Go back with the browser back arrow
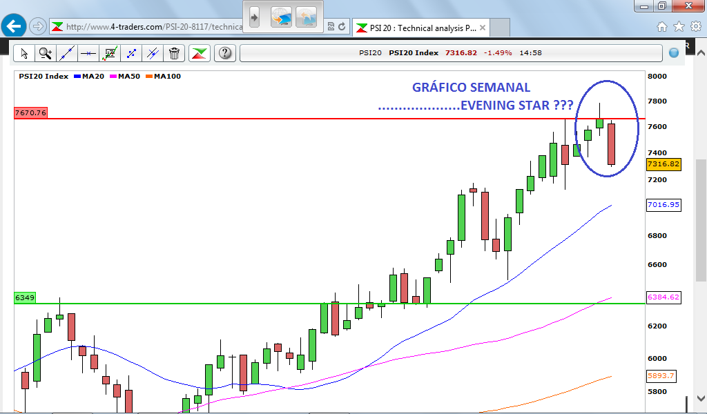The height and width of the screenshot is (414, 707). click(14, 27)
